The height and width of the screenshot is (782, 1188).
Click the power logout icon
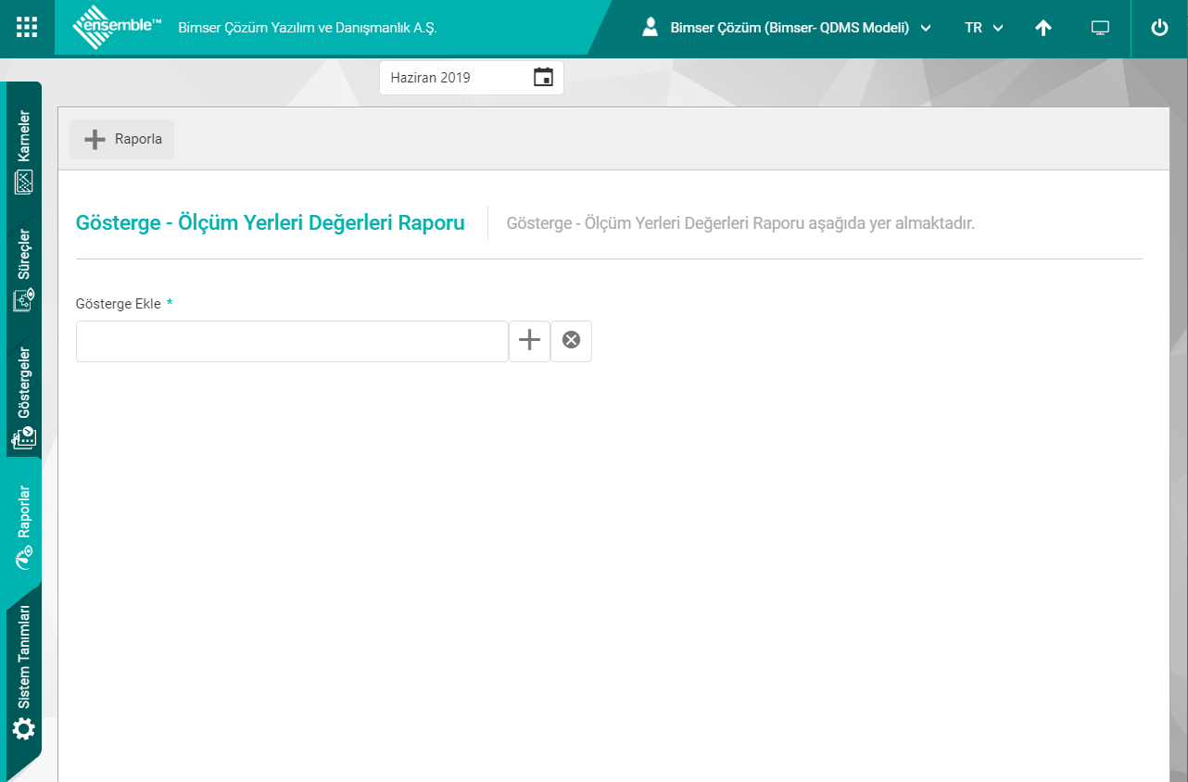(1159, 28)
